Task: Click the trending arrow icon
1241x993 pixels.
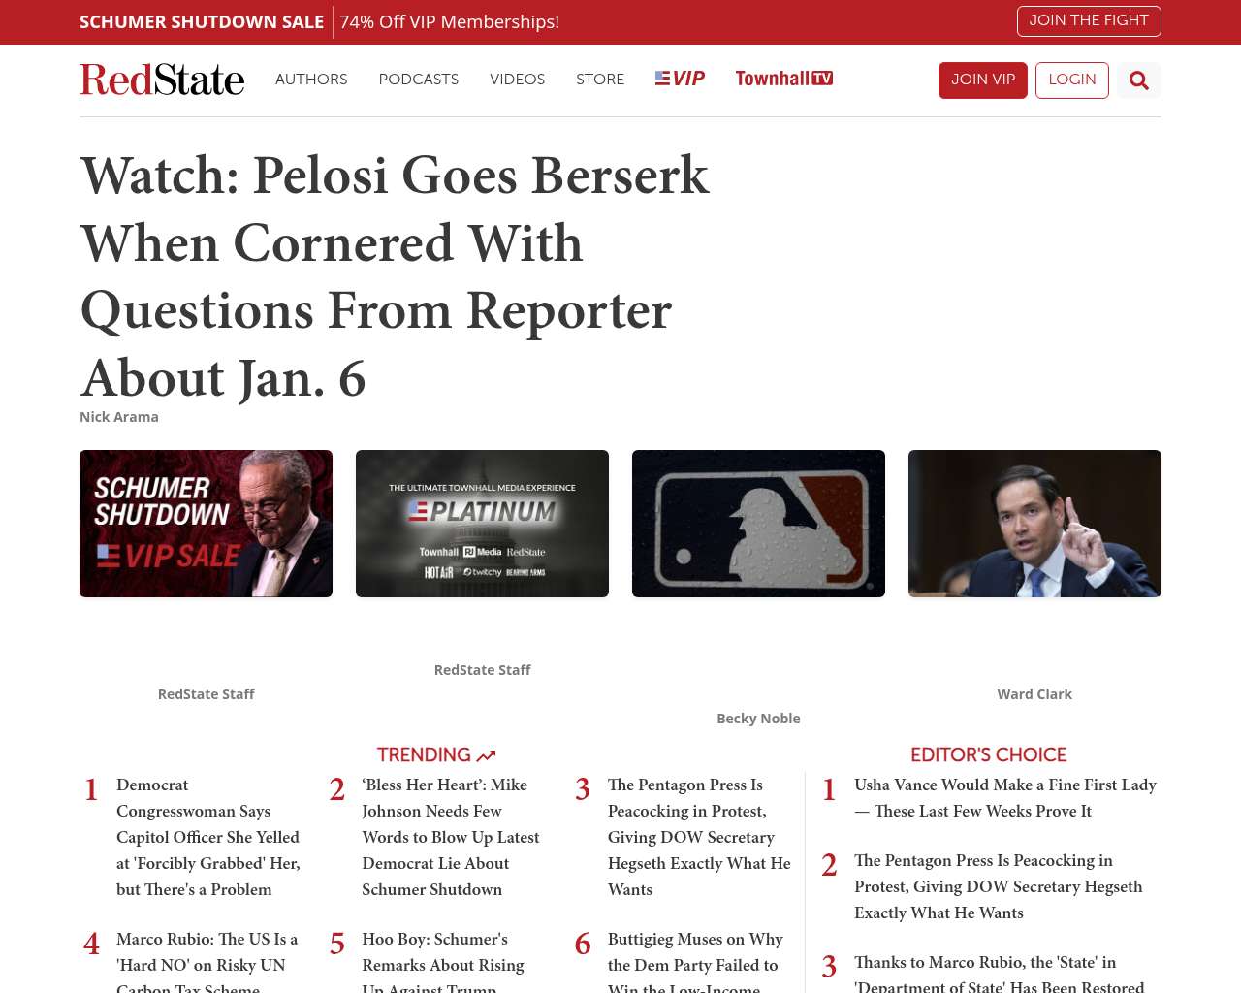Action: click(x=486, y=755)
